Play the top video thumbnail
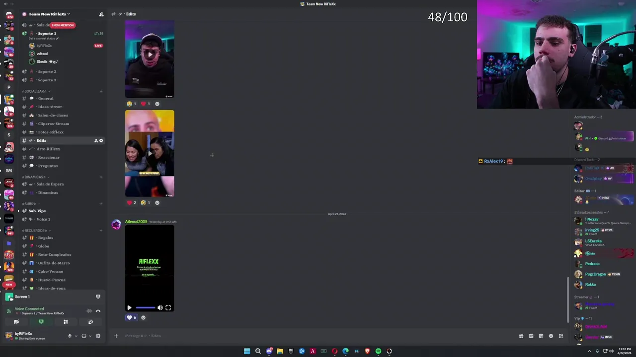636x357 pixels. [150, 59]
